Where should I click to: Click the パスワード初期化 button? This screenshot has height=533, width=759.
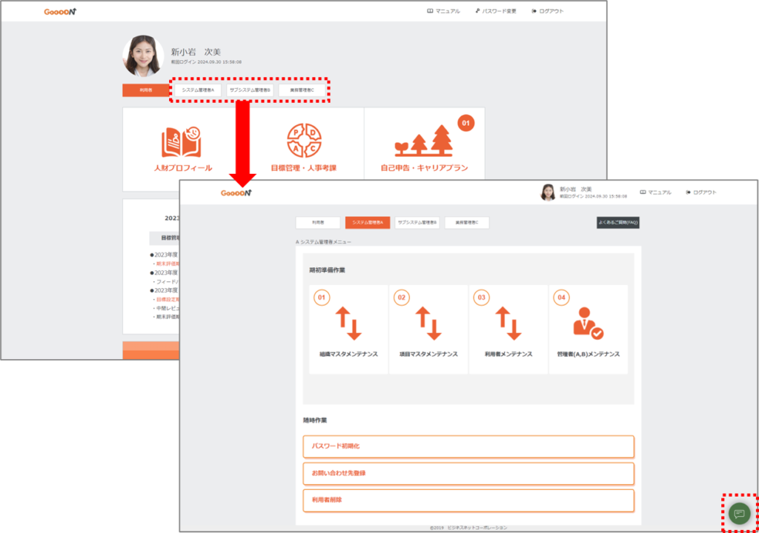[468, 446]
